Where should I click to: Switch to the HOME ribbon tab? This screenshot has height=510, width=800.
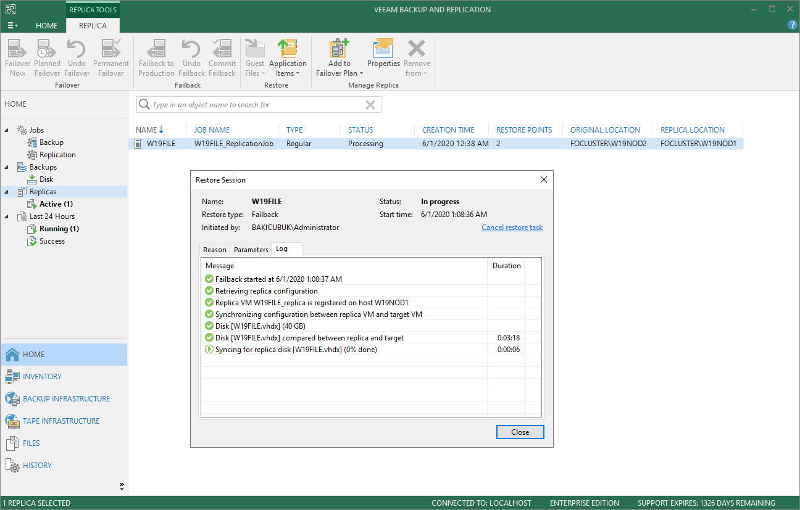47,26
